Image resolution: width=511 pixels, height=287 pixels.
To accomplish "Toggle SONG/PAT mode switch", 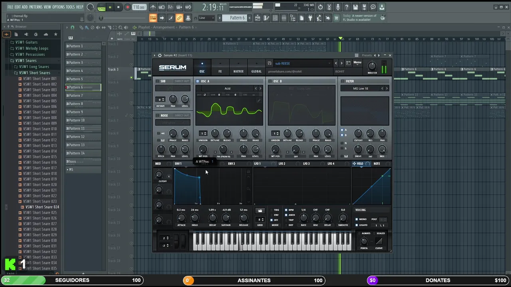I will point(101,7).
